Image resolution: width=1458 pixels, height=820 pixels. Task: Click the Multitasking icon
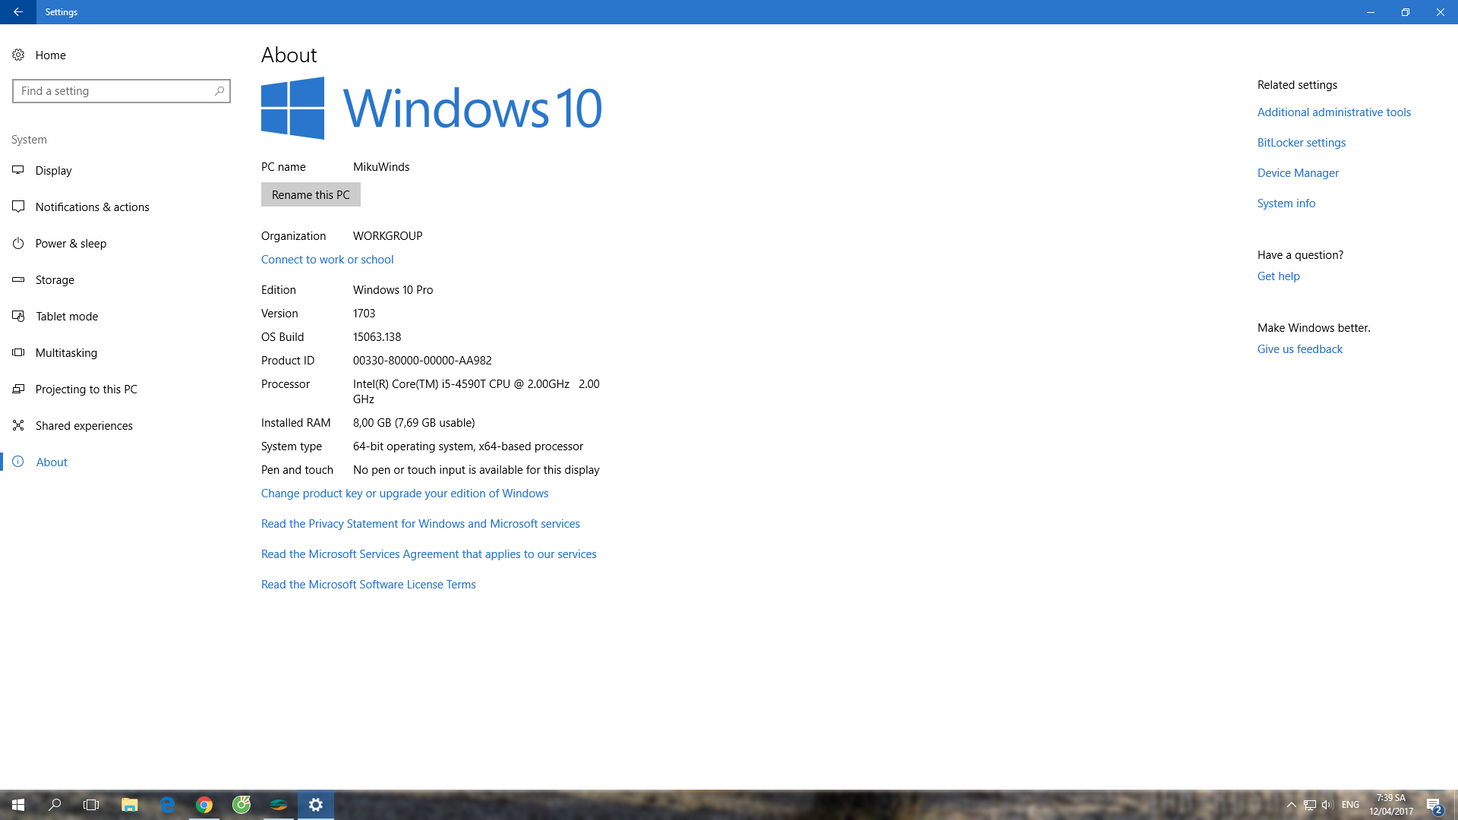[18, 352]
